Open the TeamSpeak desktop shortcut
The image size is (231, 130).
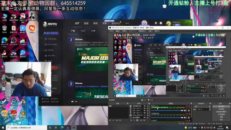14,102
